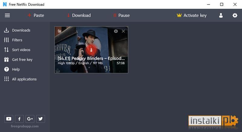Click the Pause button

click(122, 15)
